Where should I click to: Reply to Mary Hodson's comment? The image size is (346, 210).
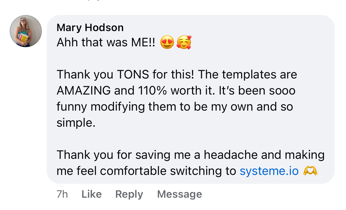[x=129, y=194]
